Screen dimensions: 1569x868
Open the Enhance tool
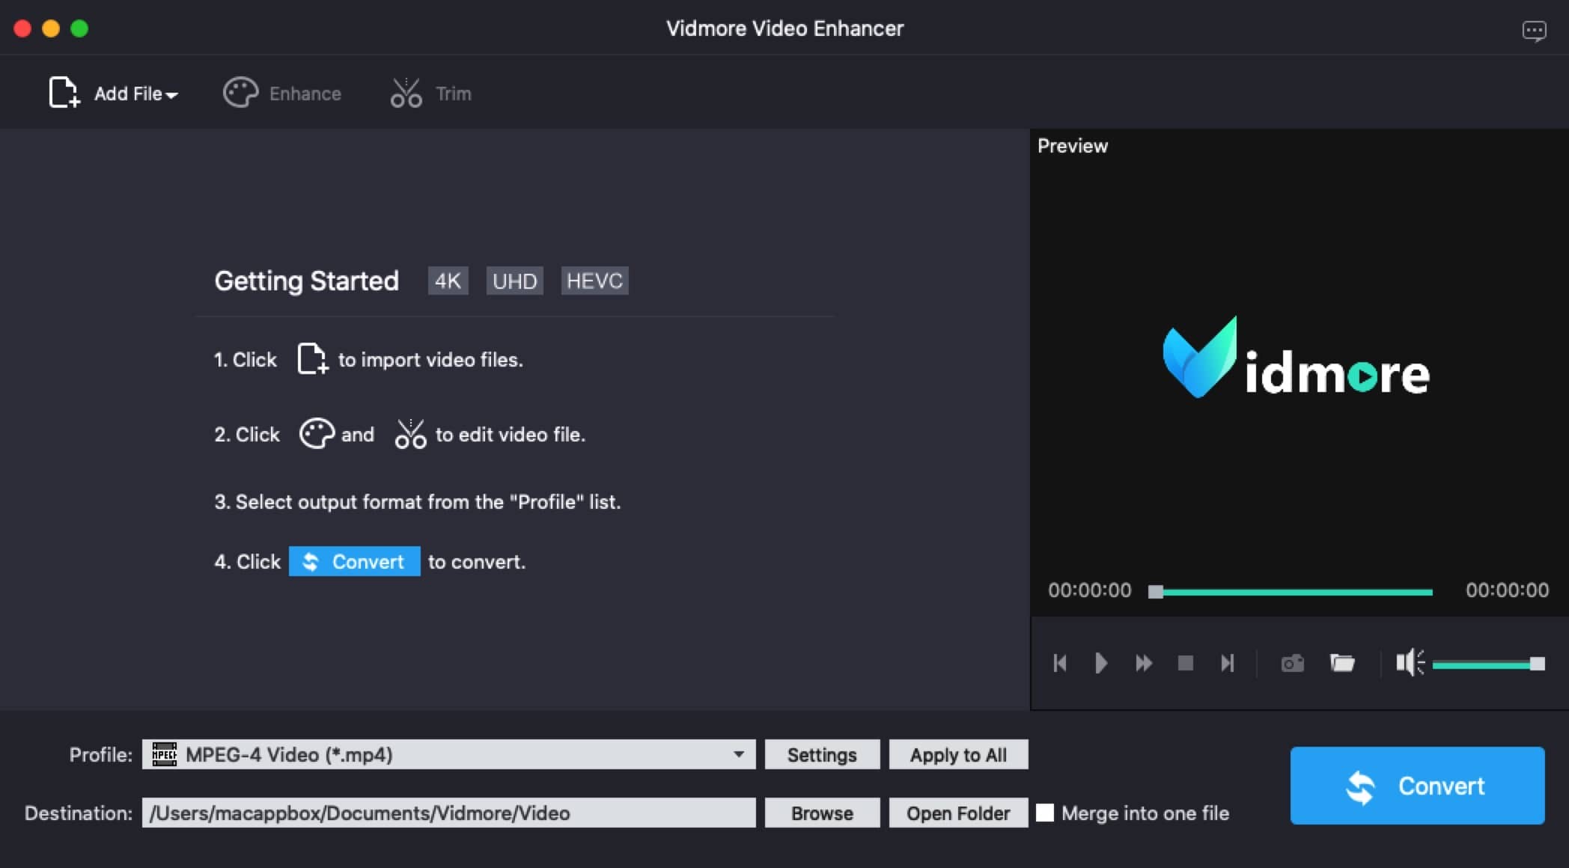click(281, 94)
